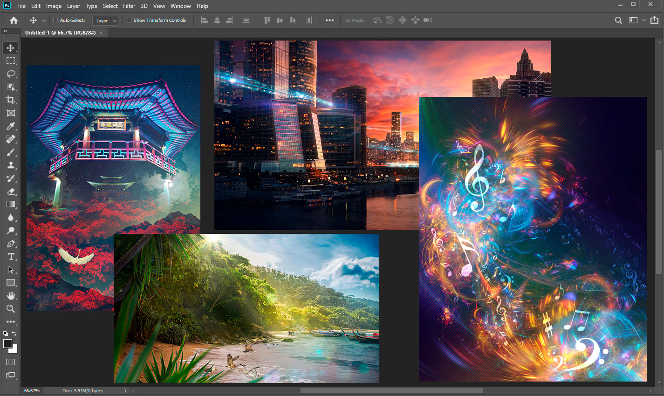
Task: Select the Brush tool
Action: [x=11, y=152]
